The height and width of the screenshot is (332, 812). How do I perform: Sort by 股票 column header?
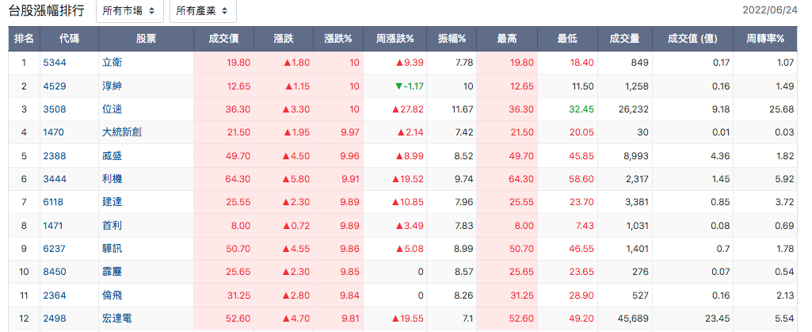tap(146, 39)
